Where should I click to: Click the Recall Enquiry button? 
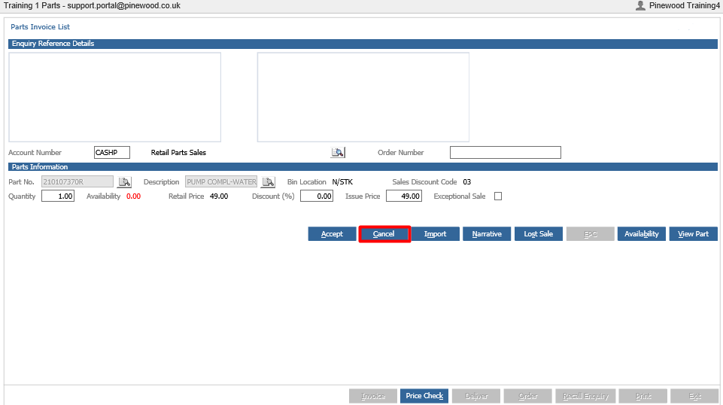pos(585,396)
